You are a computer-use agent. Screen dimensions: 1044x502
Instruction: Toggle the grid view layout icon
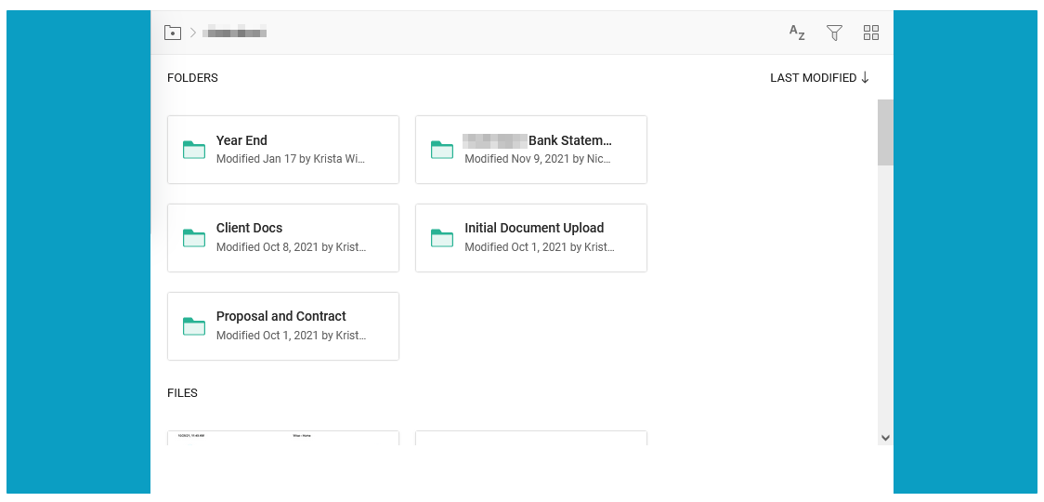[x=871, y=33]
